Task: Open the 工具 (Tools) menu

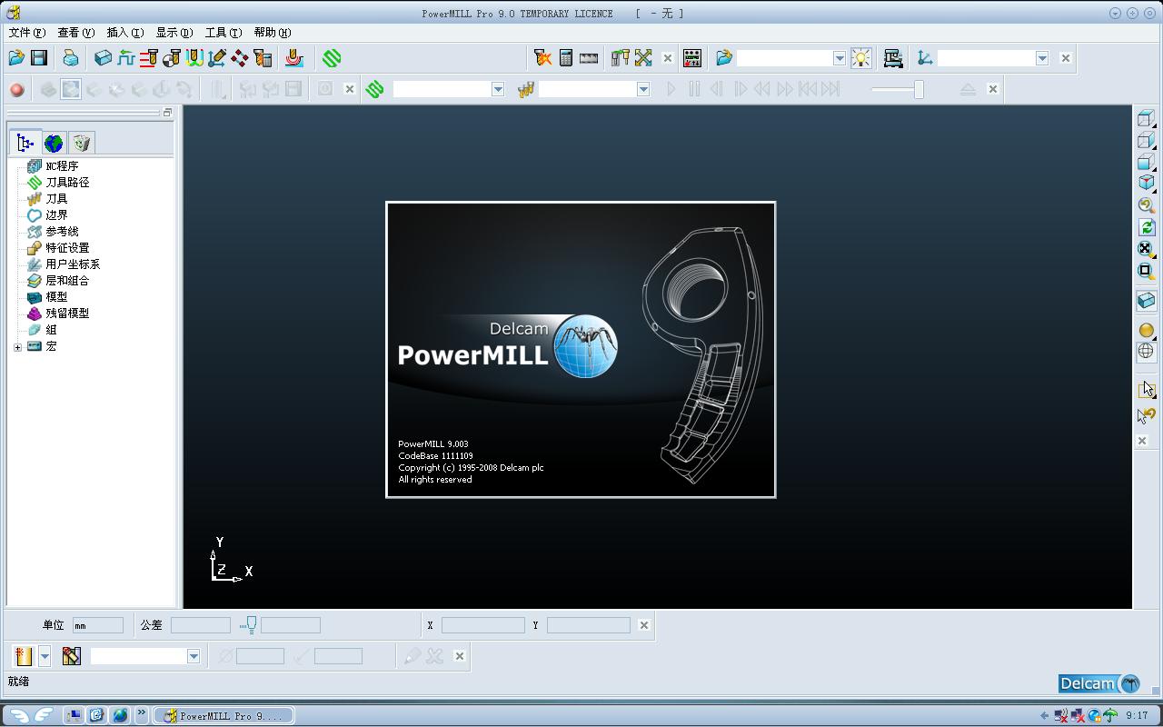Action: (x=223, y=33)
